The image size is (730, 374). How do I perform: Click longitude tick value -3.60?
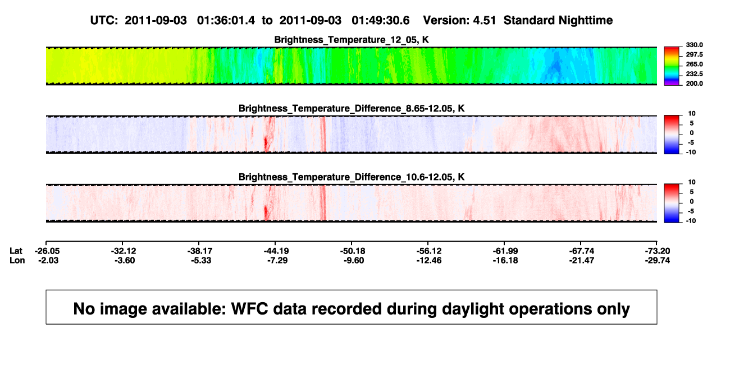[124, 260]
